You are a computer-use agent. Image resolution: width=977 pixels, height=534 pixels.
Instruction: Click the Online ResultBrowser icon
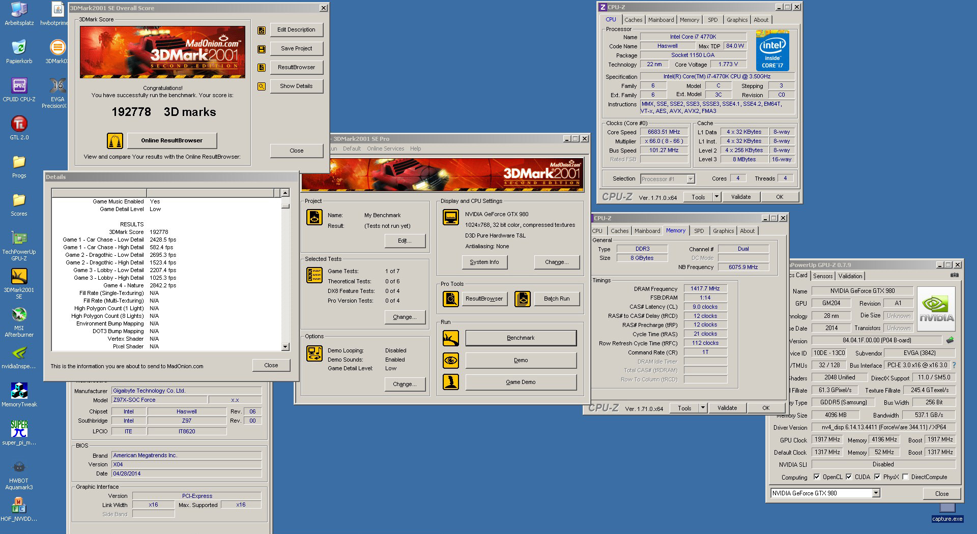click(x=115, y=140)
